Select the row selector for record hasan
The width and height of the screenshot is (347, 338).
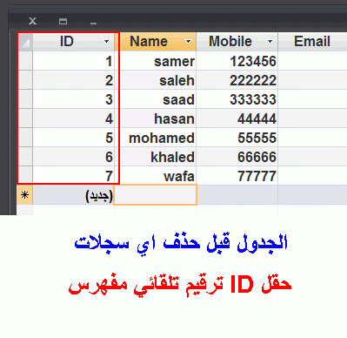pos(25,118)
